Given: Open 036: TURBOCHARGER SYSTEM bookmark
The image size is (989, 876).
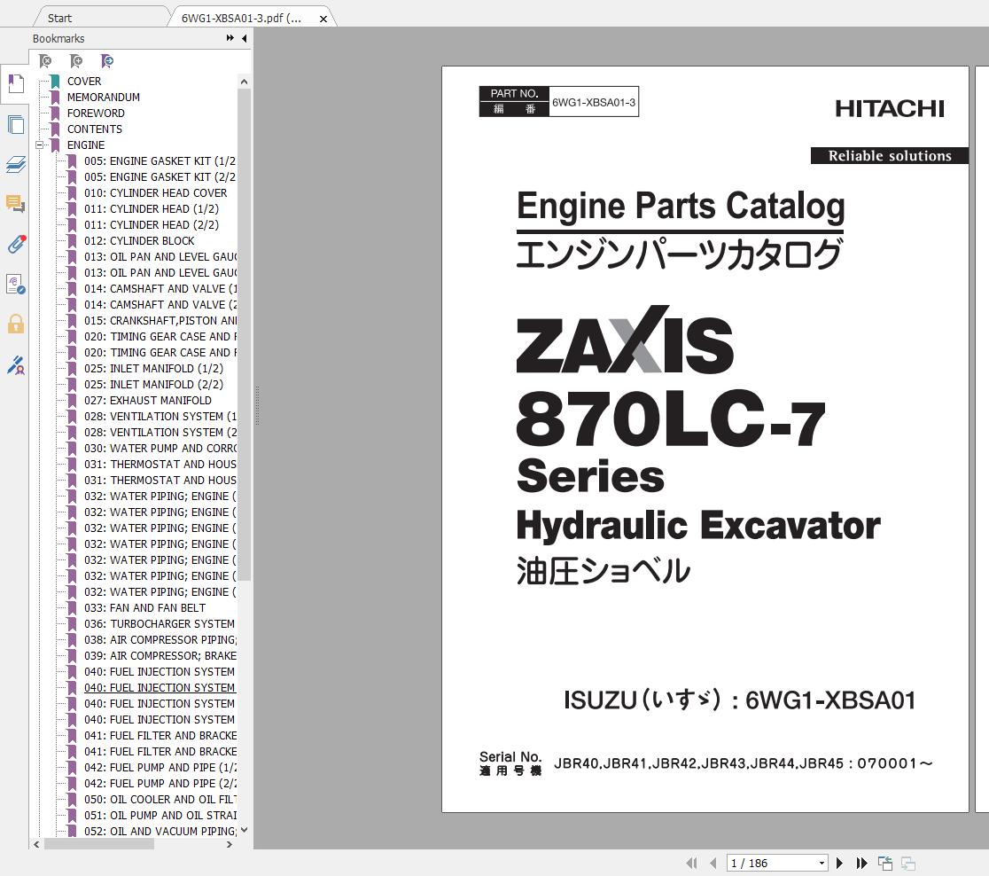Looking at the screenshot, I should click(x=160, y=624).
